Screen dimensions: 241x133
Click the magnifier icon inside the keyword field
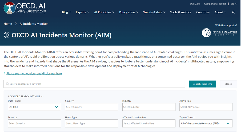7,84
